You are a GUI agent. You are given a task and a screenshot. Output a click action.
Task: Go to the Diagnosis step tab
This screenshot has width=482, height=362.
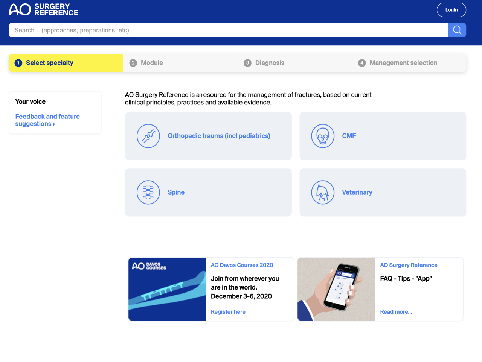click(x=295, y=63)
